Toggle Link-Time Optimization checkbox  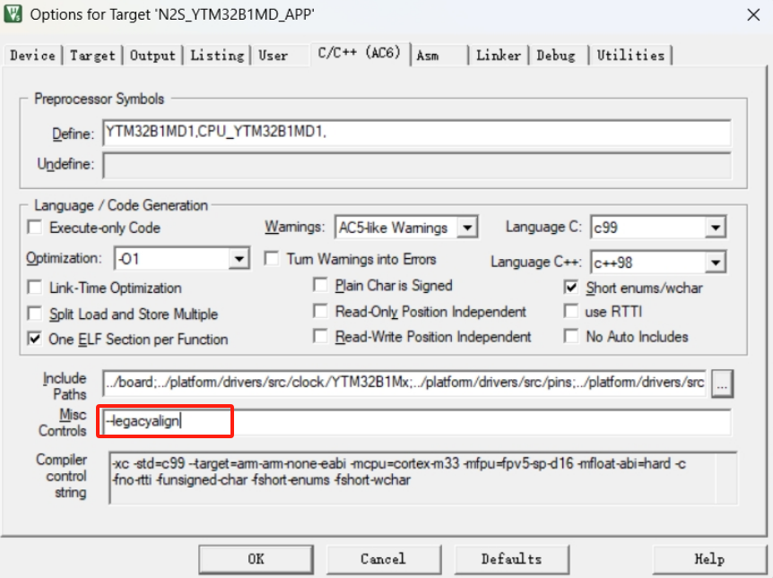tap(35, 288)
